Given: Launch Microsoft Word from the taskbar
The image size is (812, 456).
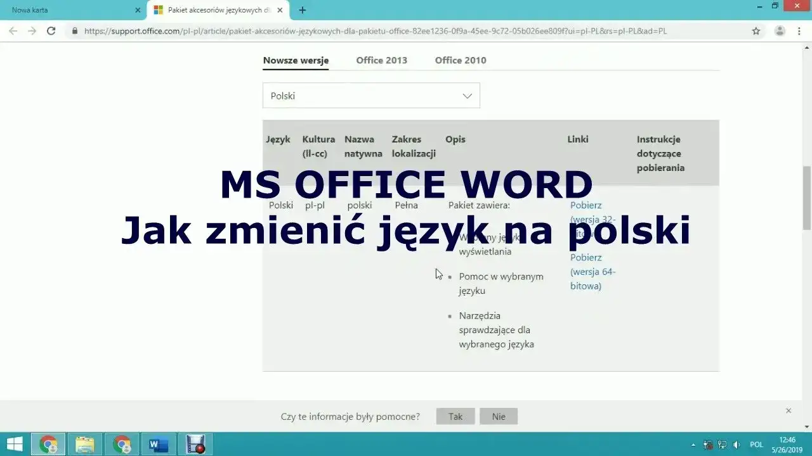Looking at the screenshot, I should 159,443.
